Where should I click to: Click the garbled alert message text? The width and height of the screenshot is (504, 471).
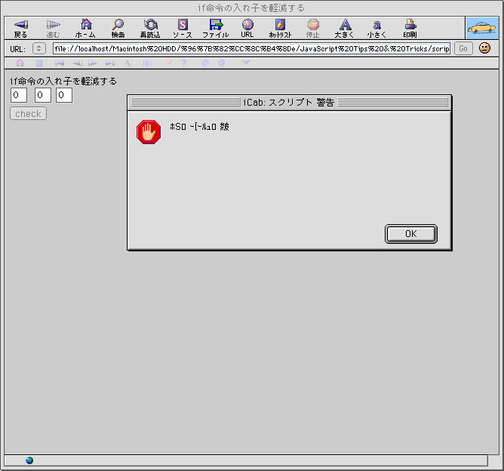point(200,127)
